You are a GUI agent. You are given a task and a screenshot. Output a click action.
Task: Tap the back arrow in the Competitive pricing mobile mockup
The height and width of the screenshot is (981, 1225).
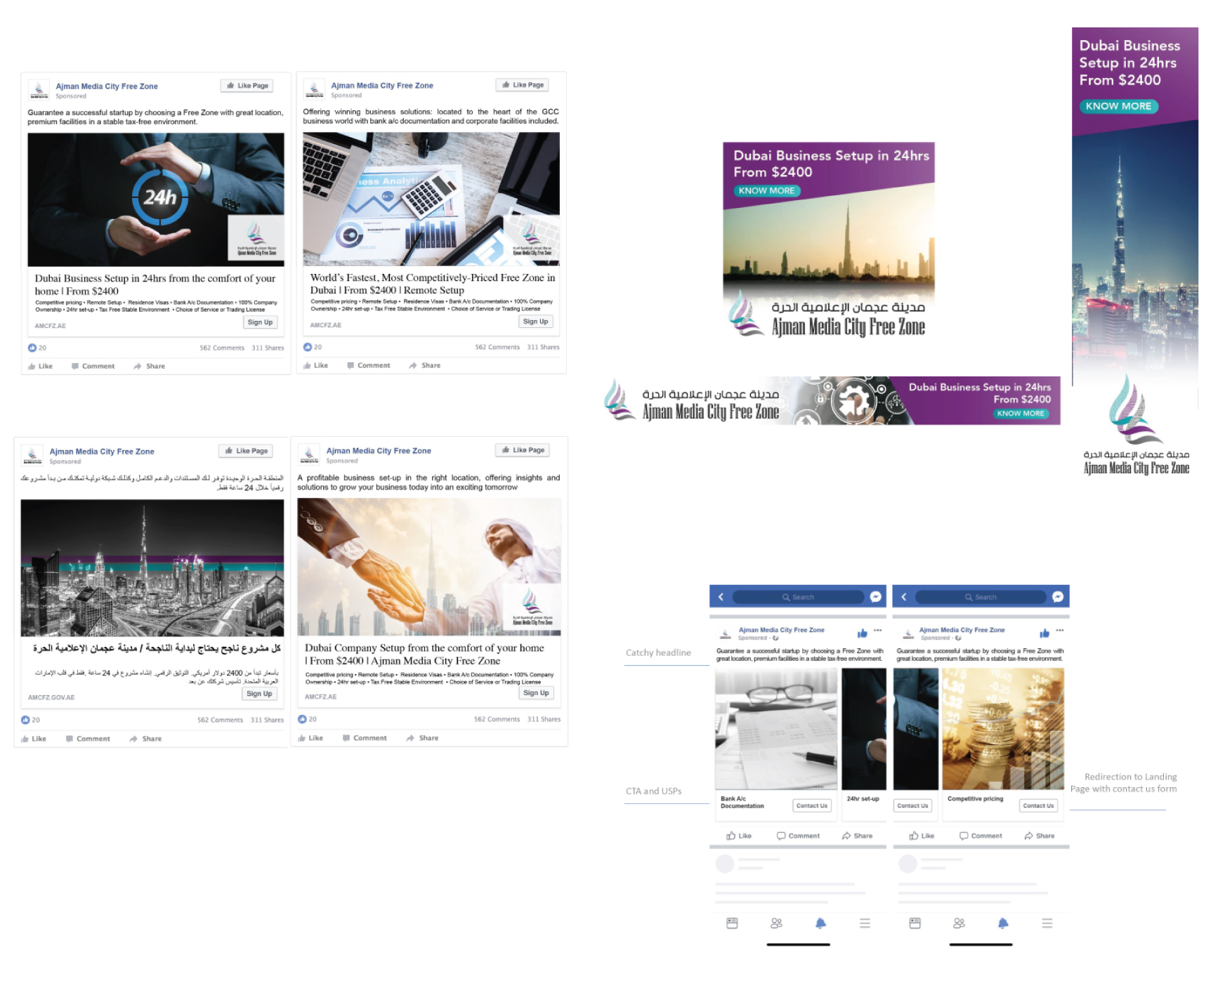click(904, 597)
